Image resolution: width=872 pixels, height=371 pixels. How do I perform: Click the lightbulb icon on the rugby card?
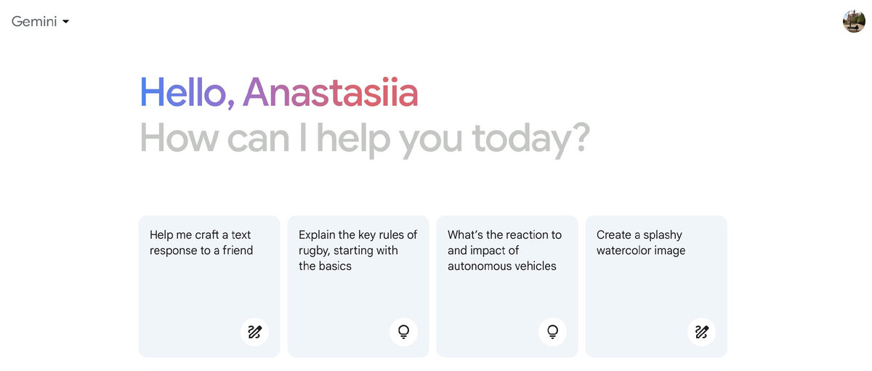[x=403, y=333]
